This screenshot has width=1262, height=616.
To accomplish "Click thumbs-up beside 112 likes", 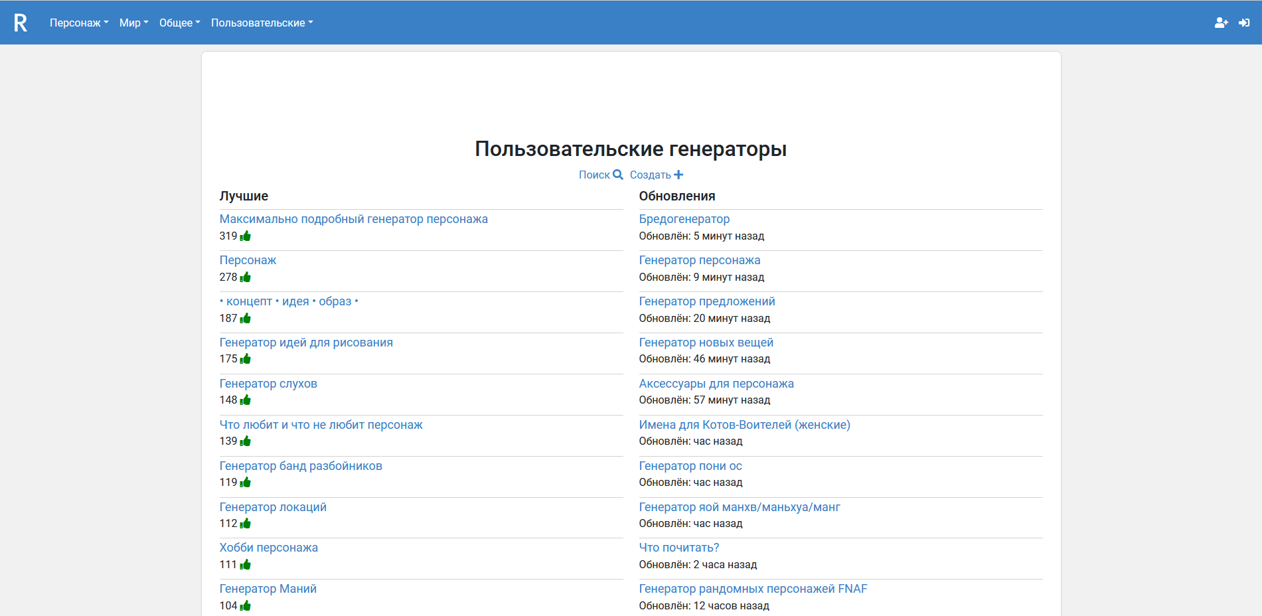I will pyautogui.click(x=246, y=523).
